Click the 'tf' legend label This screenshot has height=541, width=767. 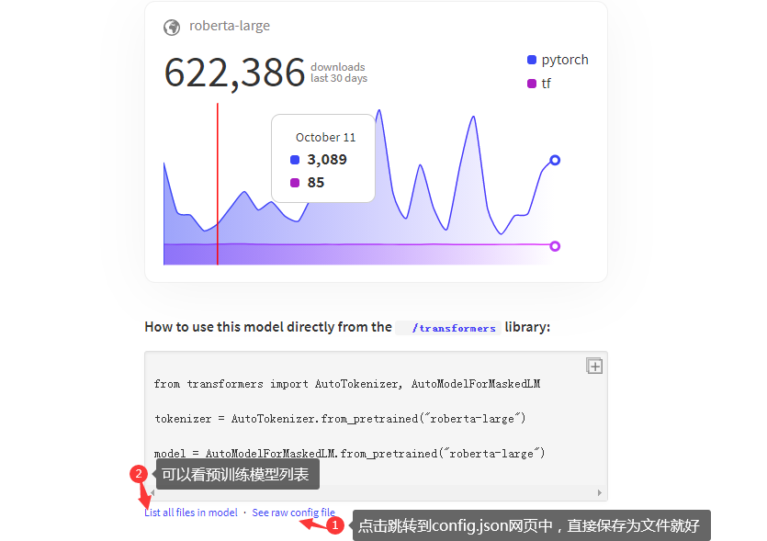click(546, 84)
